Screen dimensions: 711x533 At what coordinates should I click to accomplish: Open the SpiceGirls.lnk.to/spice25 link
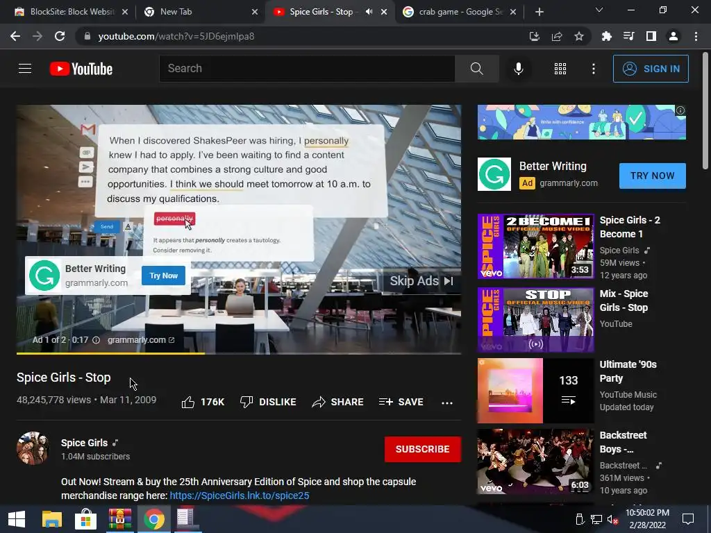pyautogui.click(x=240, y=496)
